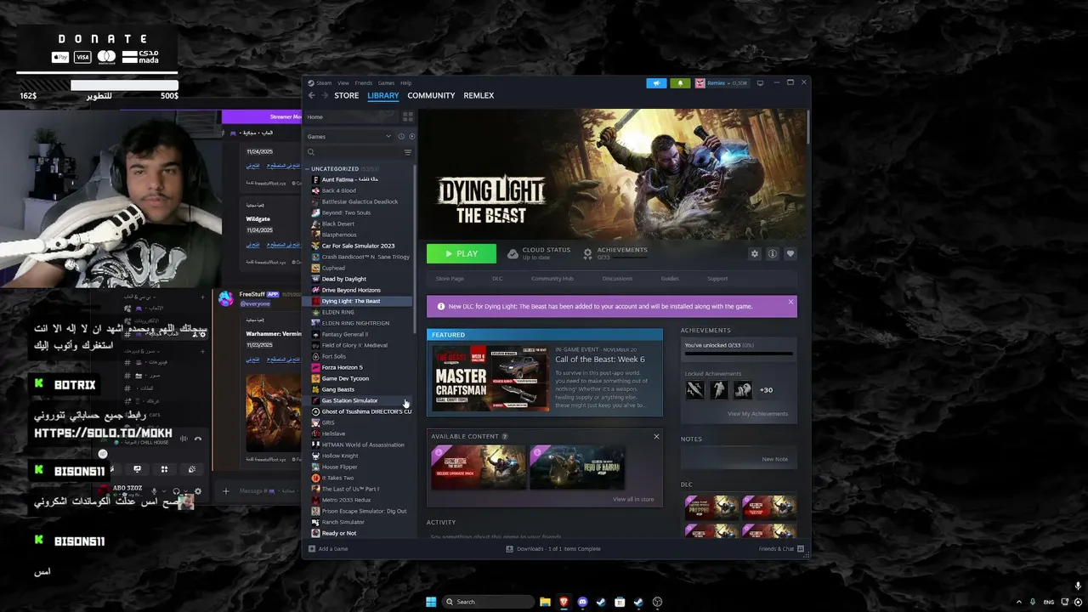1088x612 pixels.
Task: Open the Friends menu
Action: (363, 82)
